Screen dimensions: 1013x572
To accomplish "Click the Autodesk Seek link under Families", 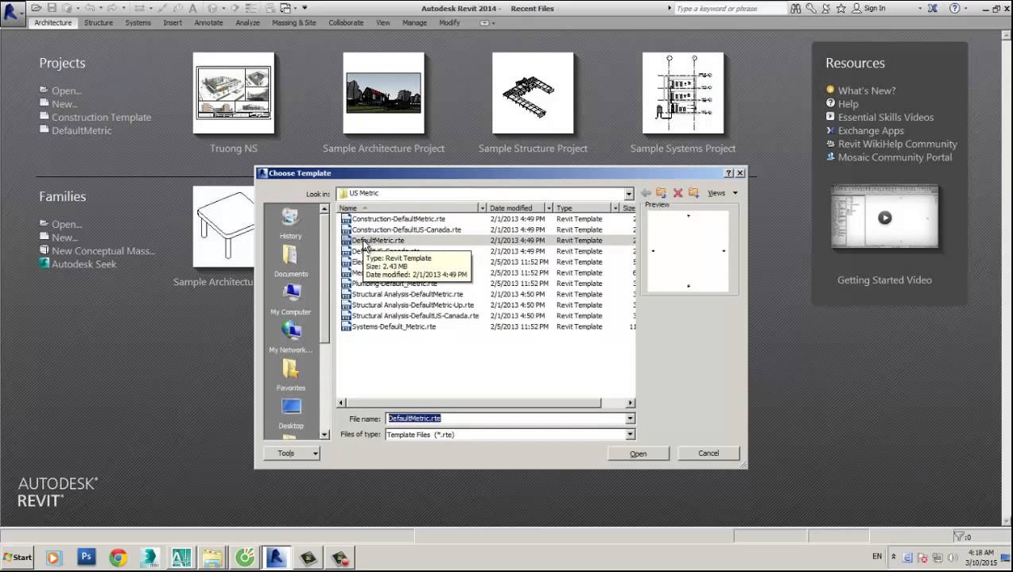I will pos(84,265).
